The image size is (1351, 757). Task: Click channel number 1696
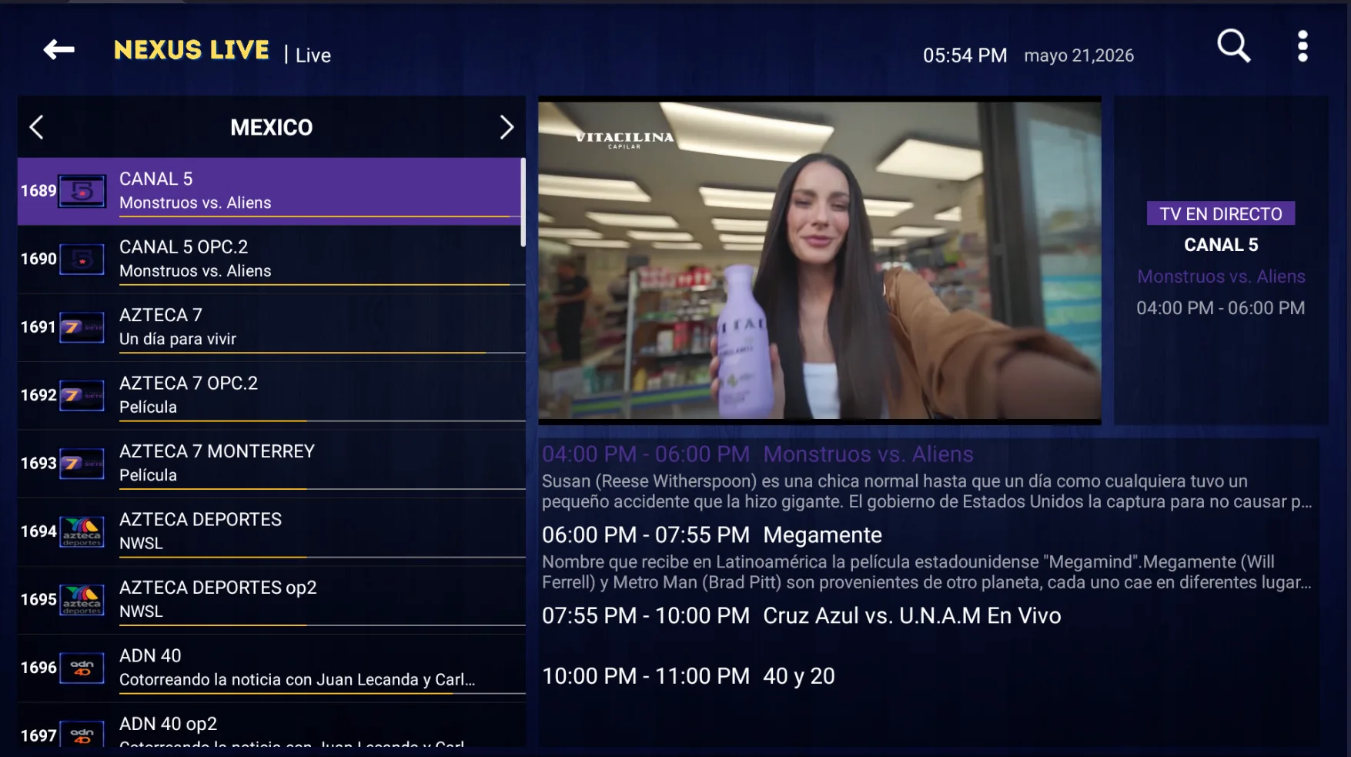pos(38,668)
